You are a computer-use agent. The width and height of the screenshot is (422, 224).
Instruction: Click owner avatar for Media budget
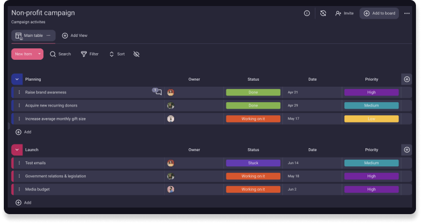click(171, 189)
